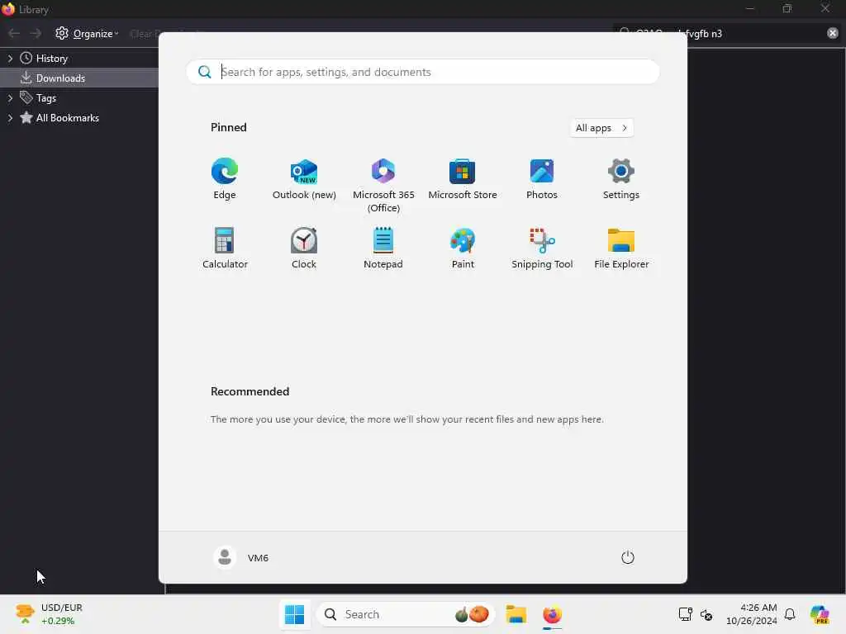
Task: Launch Outlook (new) from Start menu
Action: tap(304, 179)
